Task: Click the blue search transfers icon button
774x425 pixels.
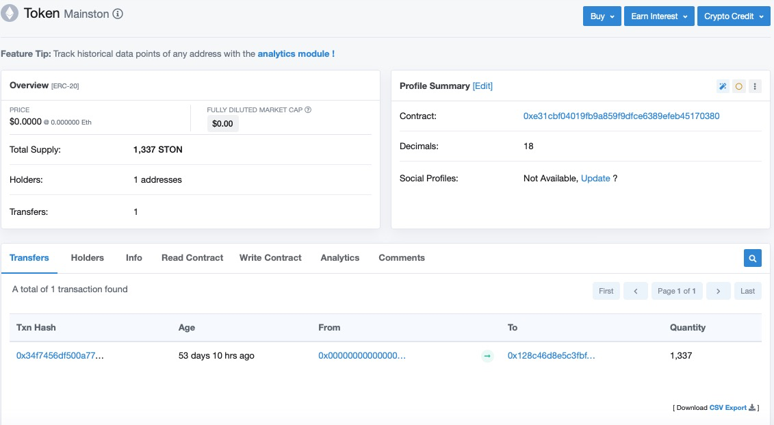Action: pos(752,258)
